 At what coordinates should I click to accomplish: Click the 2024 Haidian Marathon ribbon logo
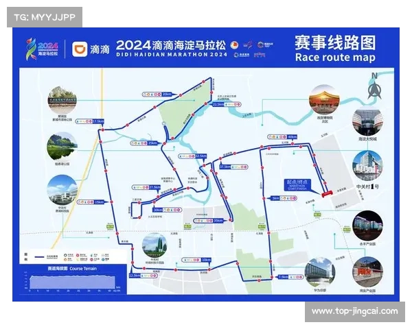click(x=42, y=49)
